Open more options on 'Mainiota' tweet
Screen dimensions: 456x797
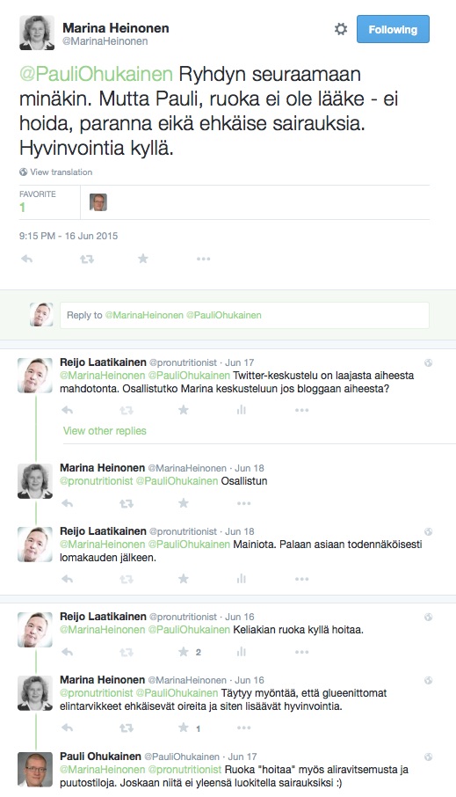pos(301,579)
